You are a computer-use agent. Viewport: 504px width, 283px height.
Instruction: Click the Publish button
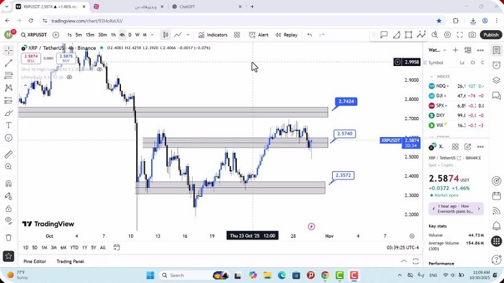490,35
